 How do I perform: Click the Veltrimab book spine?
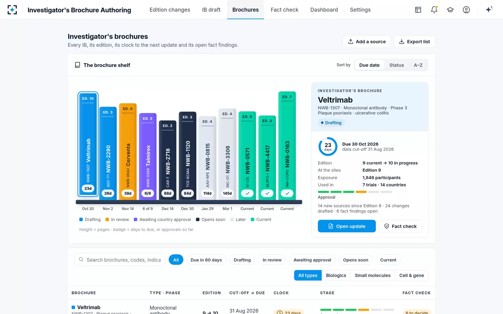click(x=88, y=144)
